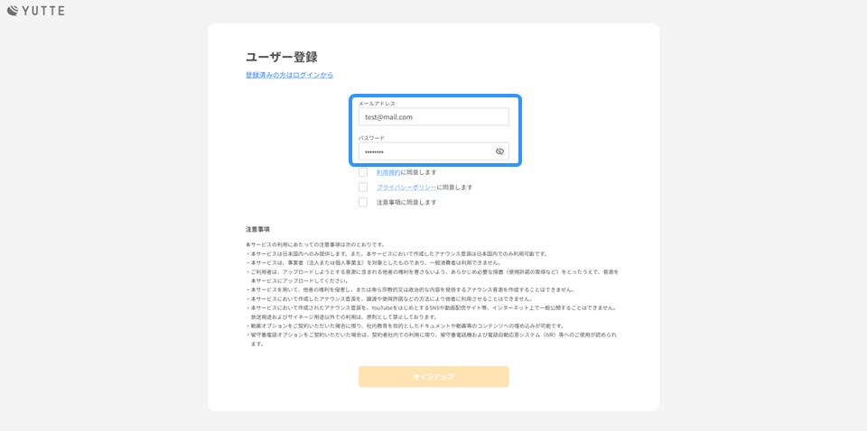The image size is (867, 431).
Task: Open the 登録済みの方はログインから link
Action: point(289,75)
